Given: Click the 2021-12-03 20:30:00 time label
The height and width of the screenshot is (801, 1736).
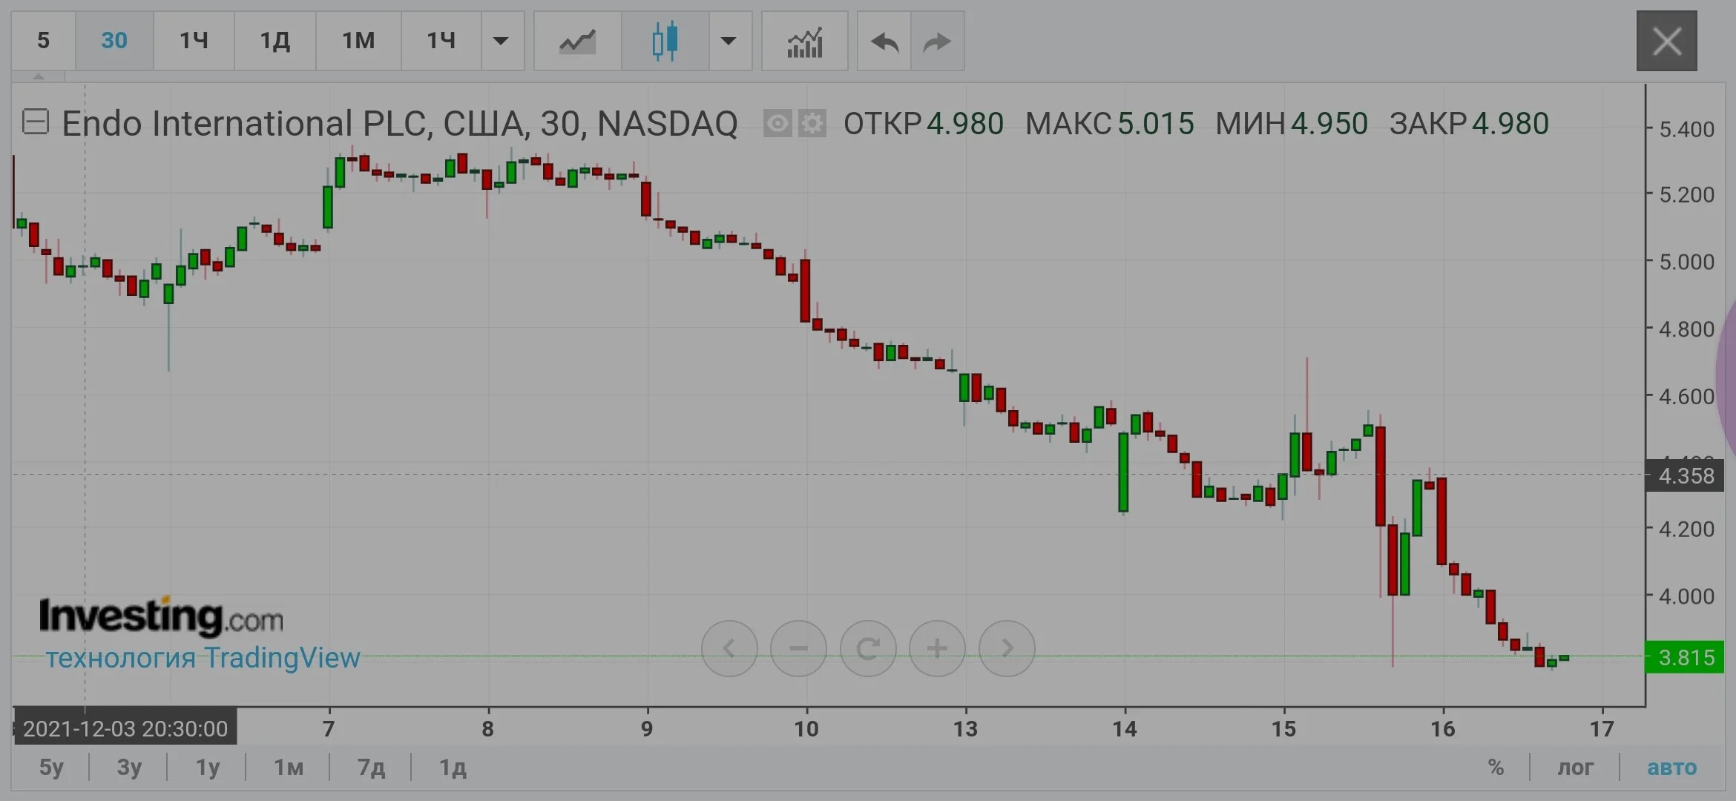Looking at the screenshot, I should [125, 728].
